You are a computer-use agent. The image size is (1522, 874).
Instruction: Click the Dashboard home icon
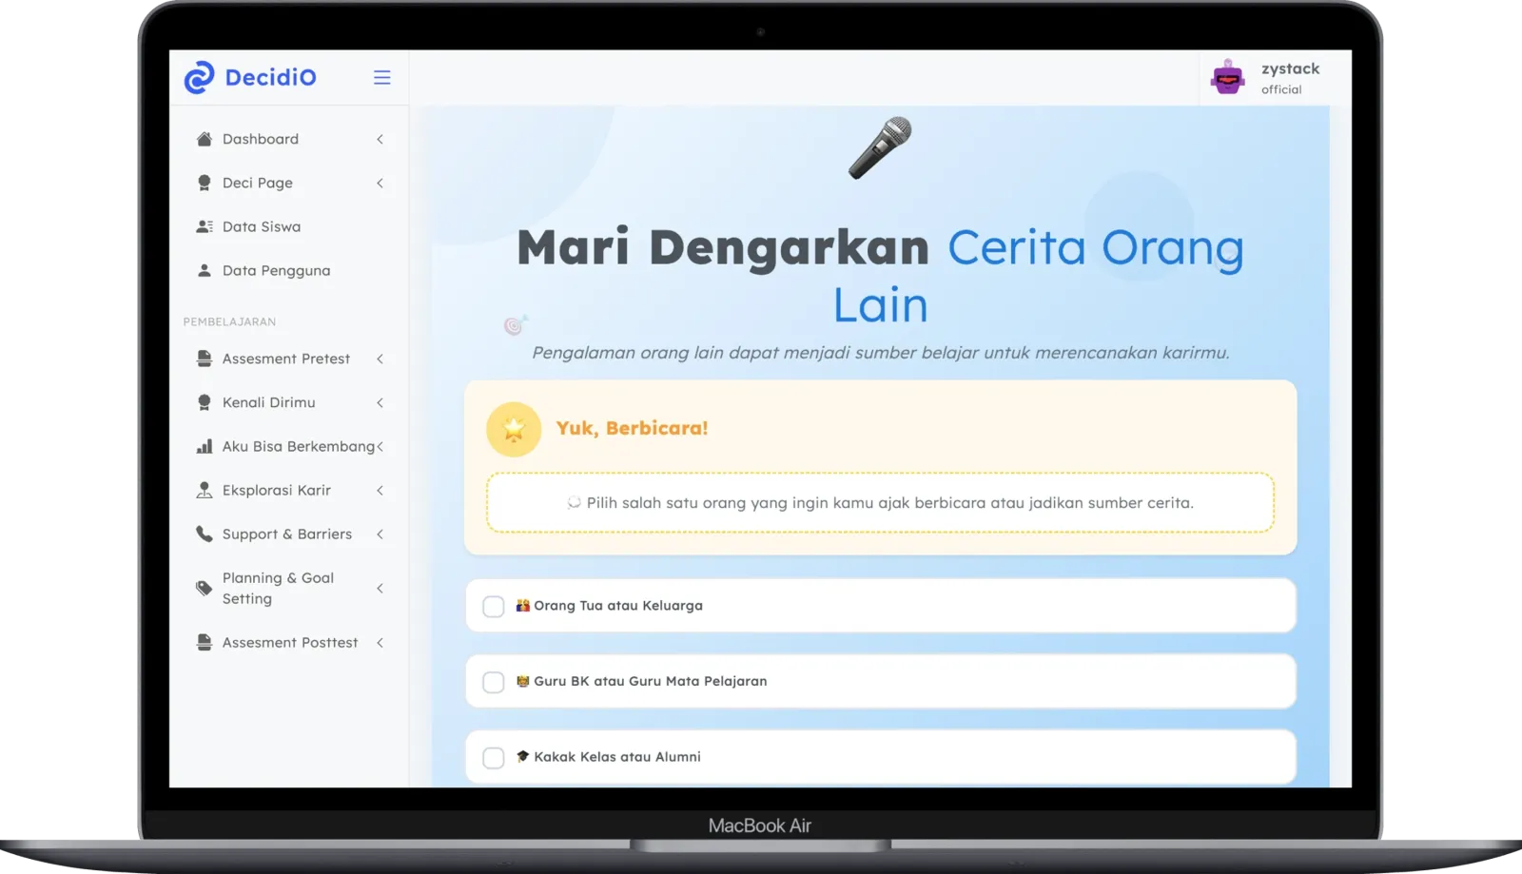pos(204,139)
